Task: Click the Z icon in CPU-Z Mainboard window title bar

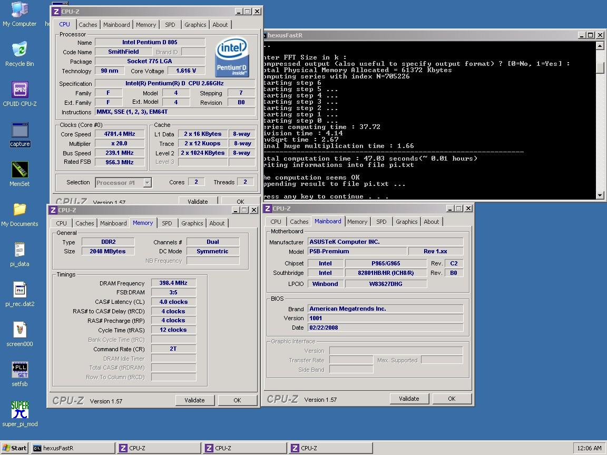Action: click(267, 208)
